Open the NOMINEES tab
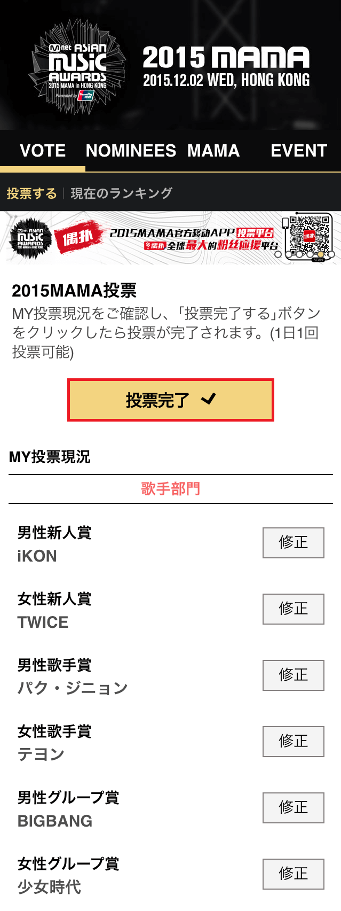The image size is (341, 911). coord(131,151)
